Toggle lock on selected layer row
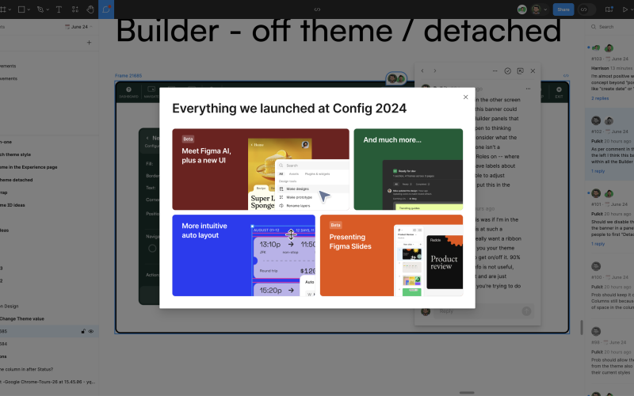Image resolution: width=634 pixels, height=396 pixels. [x=83, y=331]
